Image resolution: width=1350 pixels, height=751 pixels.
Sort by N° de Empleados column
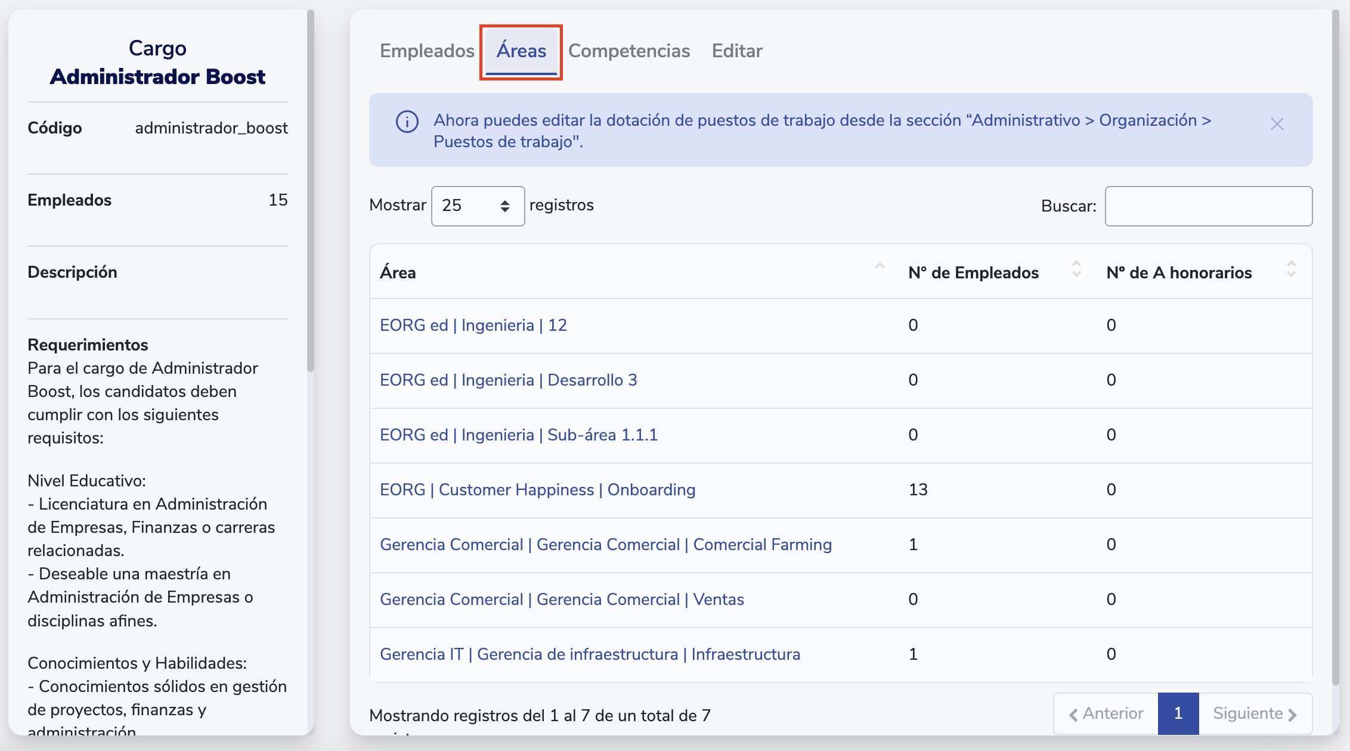[x=1076, y=269]
